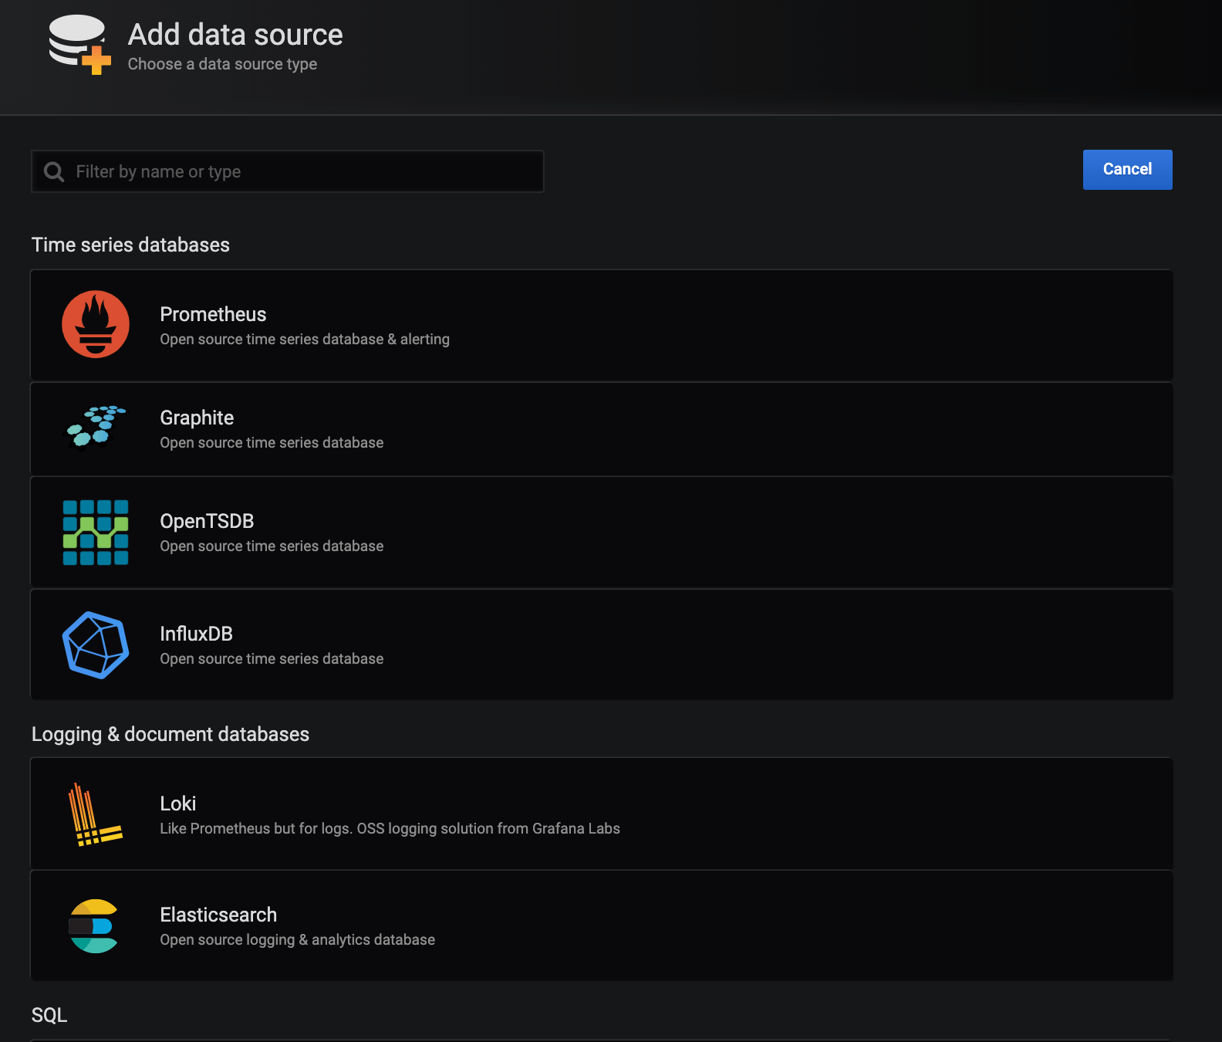Screen dimensions: 1222x1042
Task: Choose the Loki data source name
Action: [x=178, y=803]
